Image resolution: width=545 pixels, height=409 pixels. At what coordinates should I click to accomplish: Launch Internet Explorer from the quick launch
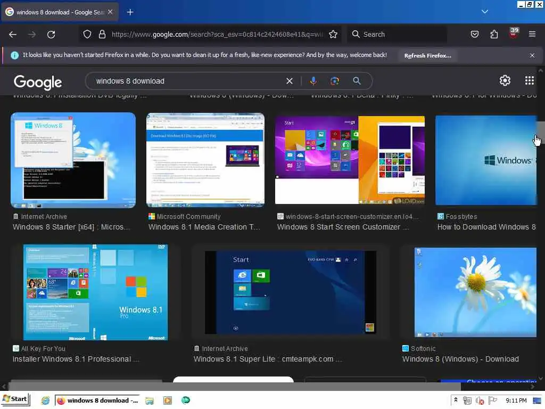[x=45, y=400]
